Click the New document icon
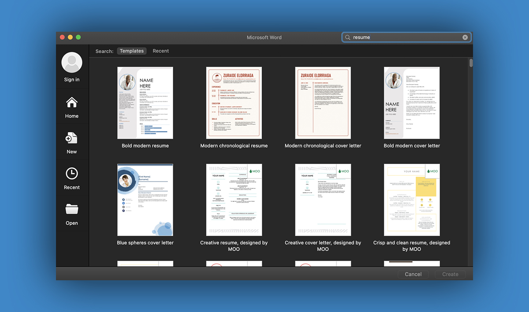Screen dimensions: 529x312 (x=71, y=138)
